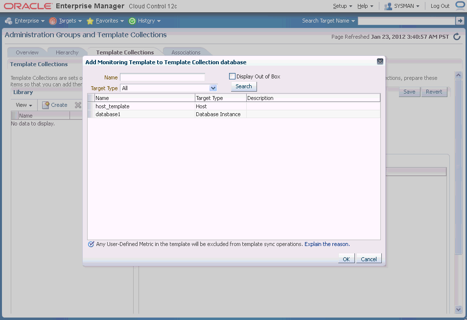
Task: Open the View menu in Library
Action: coord(24,105)
